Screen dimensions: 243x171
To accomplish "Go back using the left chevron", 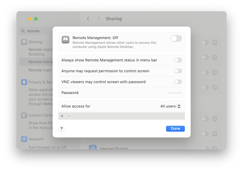I will (x=88, y=19).
